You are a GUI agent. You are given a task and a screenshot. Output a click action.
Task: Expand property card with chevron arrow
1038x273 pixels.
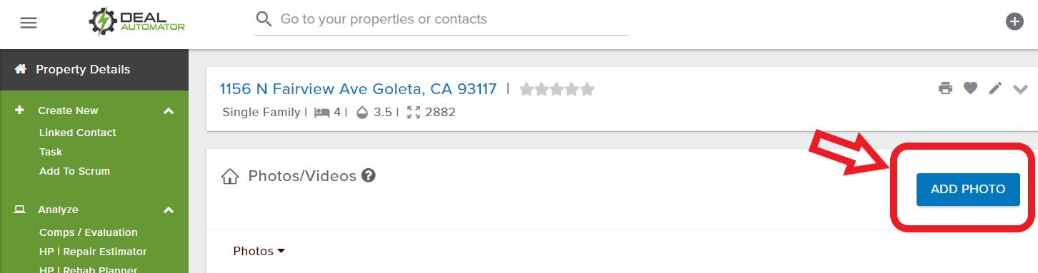click(x=1020, y=89)
